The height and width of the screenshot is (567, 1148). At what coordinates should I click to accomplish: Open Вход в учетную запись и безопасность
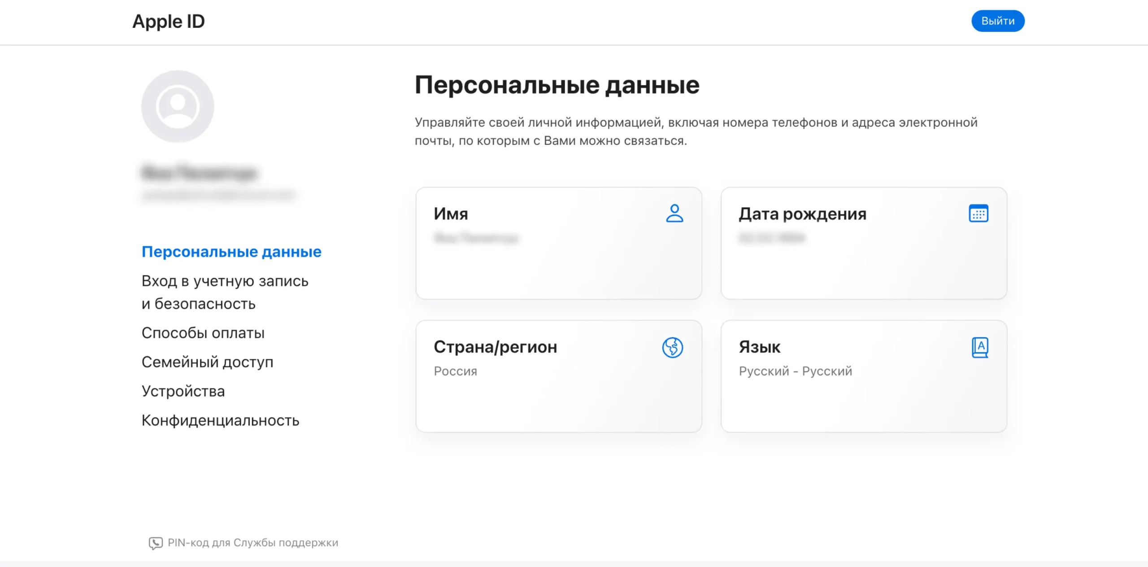225,292
